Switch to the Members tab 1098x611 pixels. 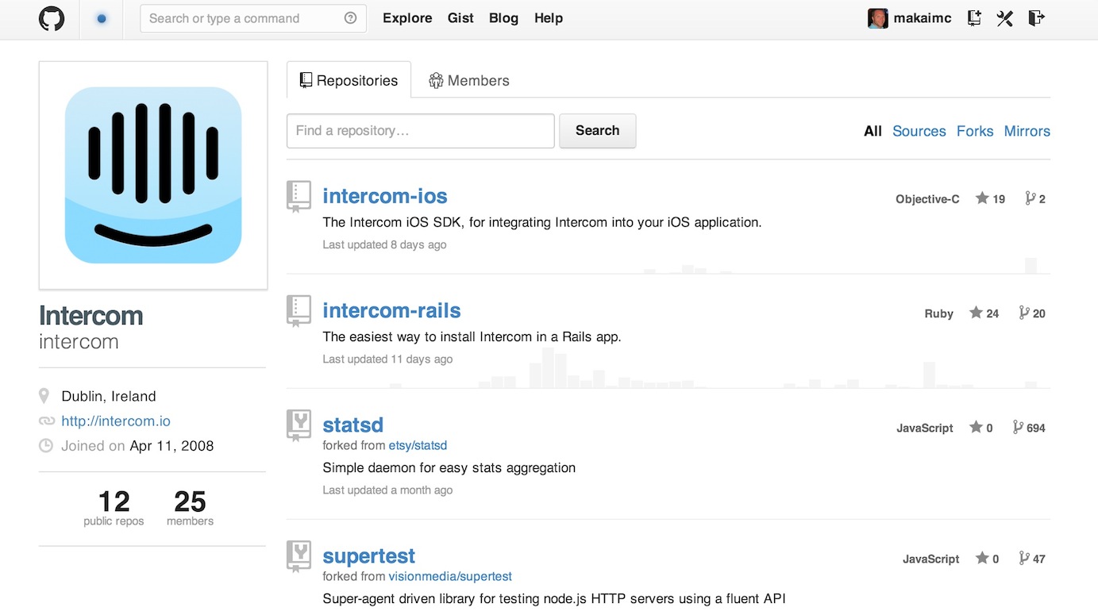point(468,80)
